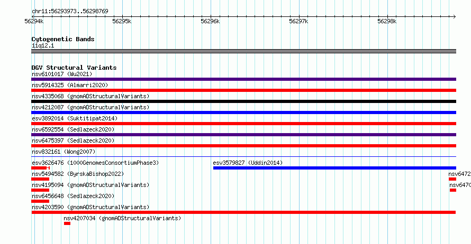Click the blue bar under nsv4212087
This screenshot has width=471, height=244.
click(x=243, y=112)
